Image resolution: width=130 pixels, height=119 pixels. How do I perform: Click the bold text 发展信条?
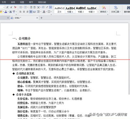coord(23,107)
